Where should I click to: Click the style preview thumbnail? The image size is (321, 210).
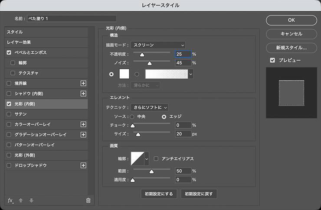point(292,93)
